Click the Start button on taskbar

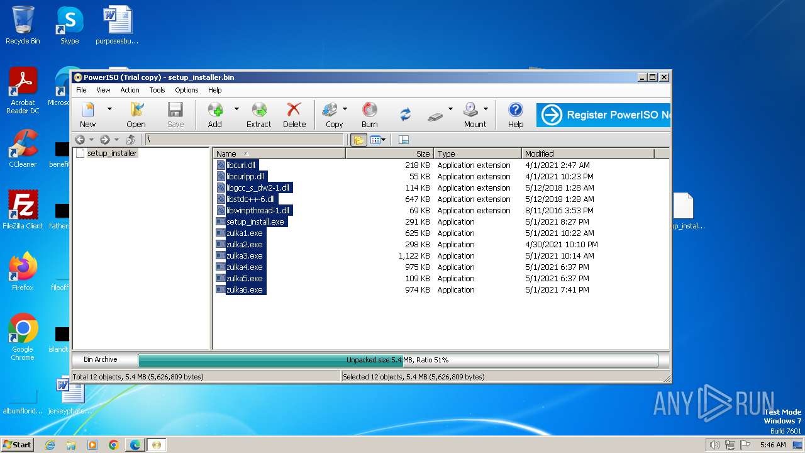coord(17,444)
